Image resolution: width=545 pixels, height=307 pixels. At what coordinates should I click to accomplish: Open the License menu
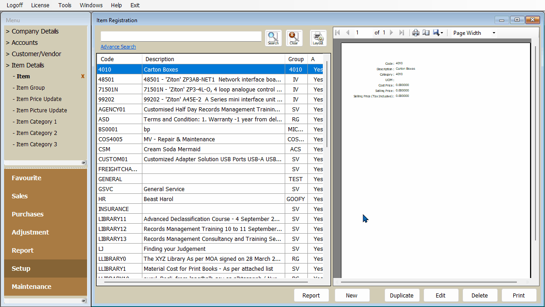tap(40, 5)
